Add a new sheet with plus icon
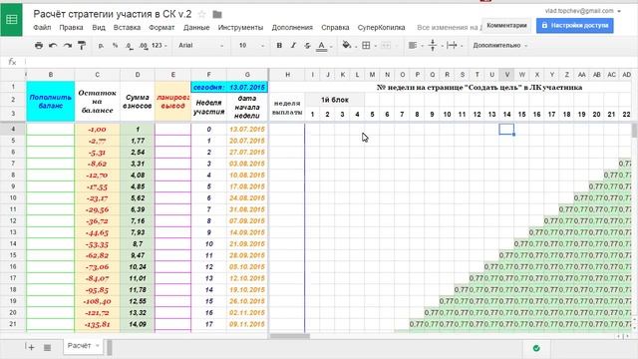Image resolution: width=638 pixels, height=359 pixels. pos(30,347)
